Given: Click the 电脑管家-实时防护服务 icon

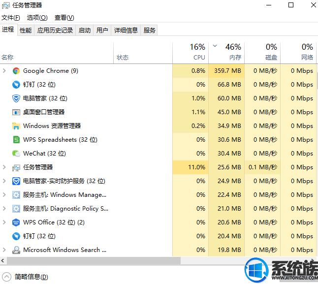Looking at the screenshot, I should tap(16, 181).
